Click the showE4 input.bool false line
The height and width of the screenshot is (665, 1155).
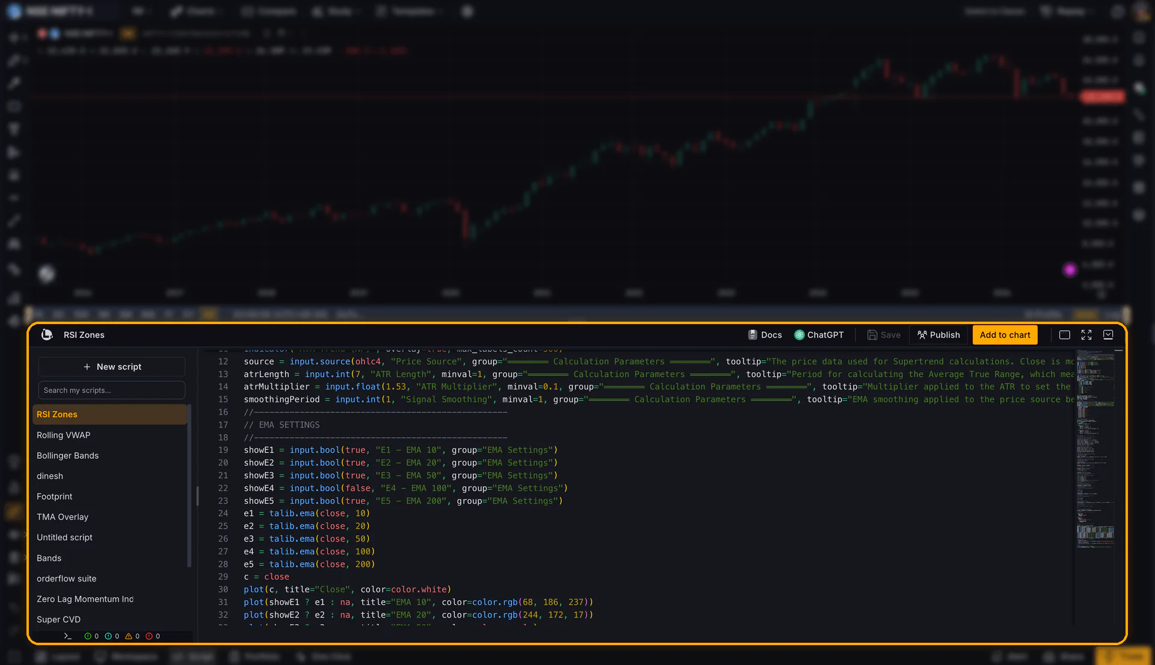(405, 488)
